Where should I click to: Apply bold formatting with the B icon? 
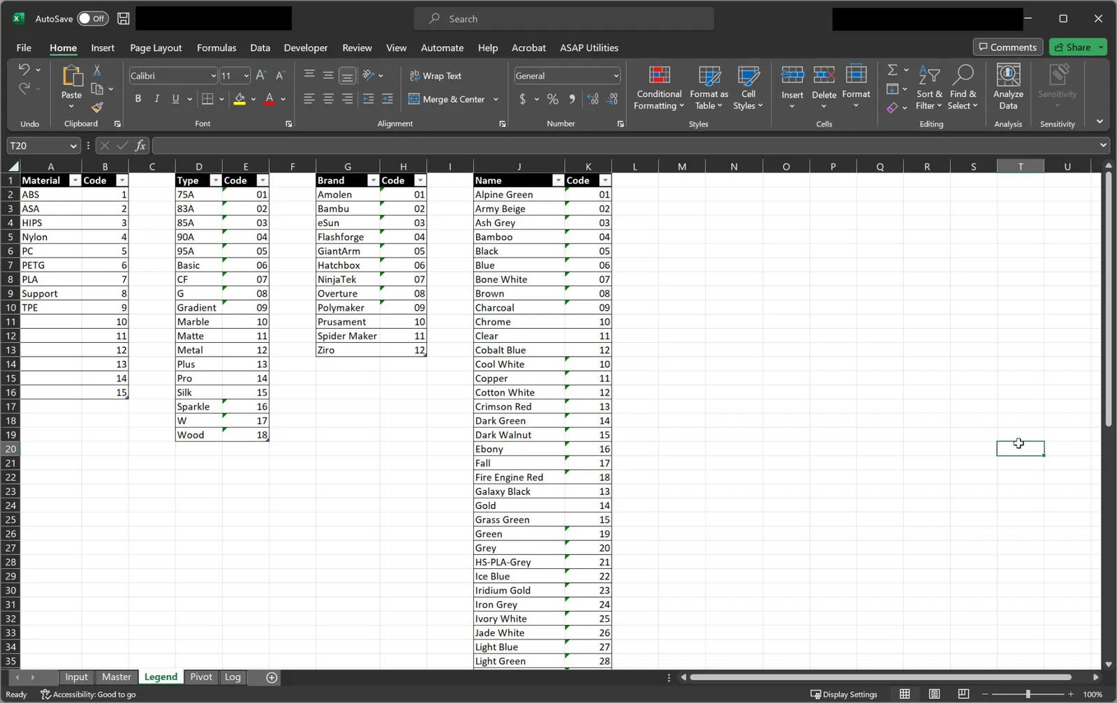pyautogui.click(x=138, y=98)
